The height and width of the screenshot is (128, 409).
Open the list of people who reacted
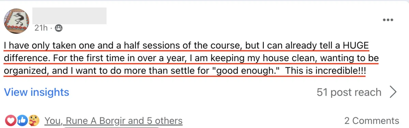point(113,121)
